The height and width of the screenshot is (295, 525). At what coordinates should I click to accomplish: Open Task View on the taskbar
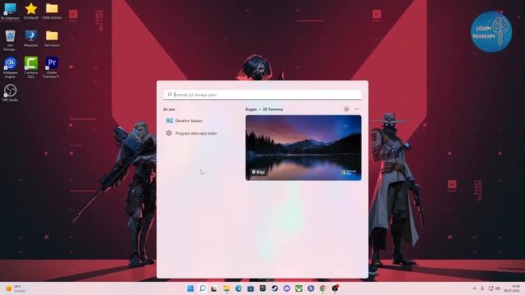214,288
